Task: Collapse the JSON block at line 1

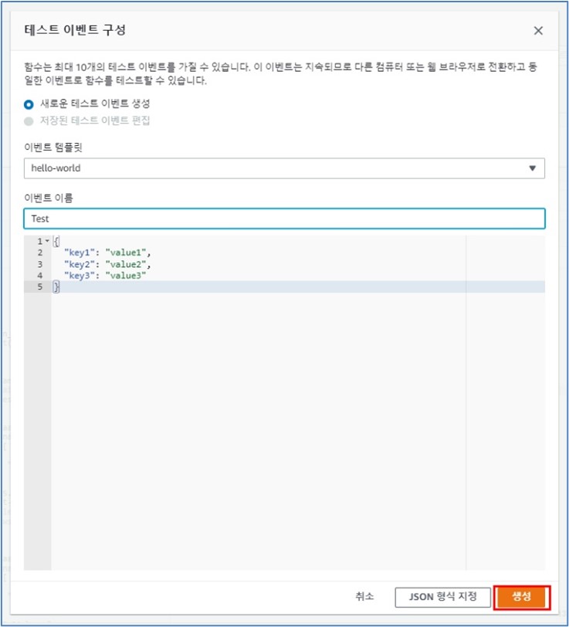Action: [47, 241]
